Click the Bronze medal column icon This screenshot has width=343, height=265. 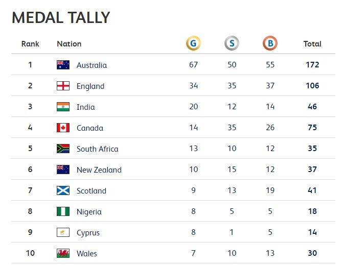(270, 43)
